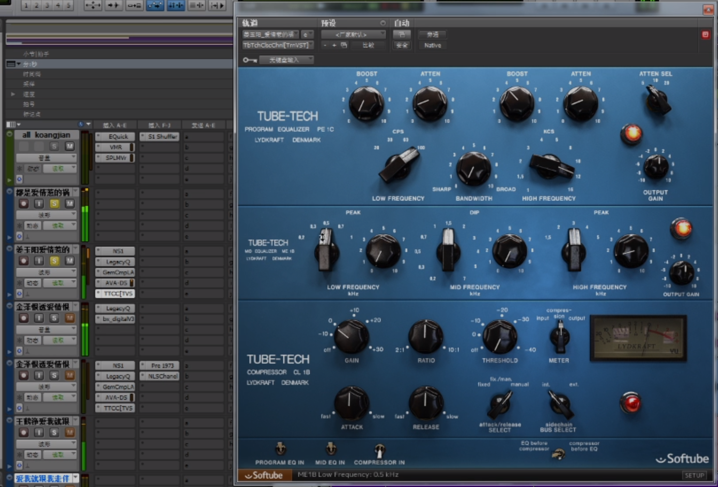Click the key input icon in plugin header
Screen dimensions: 718x487
[250, 60]
